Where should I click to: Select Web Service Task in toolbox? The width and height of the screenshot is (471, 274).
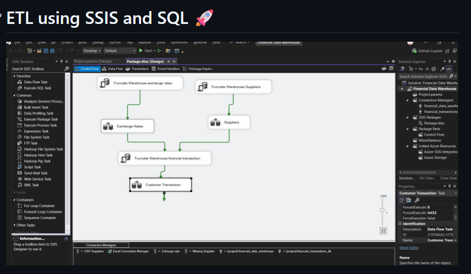pos(37,179)
